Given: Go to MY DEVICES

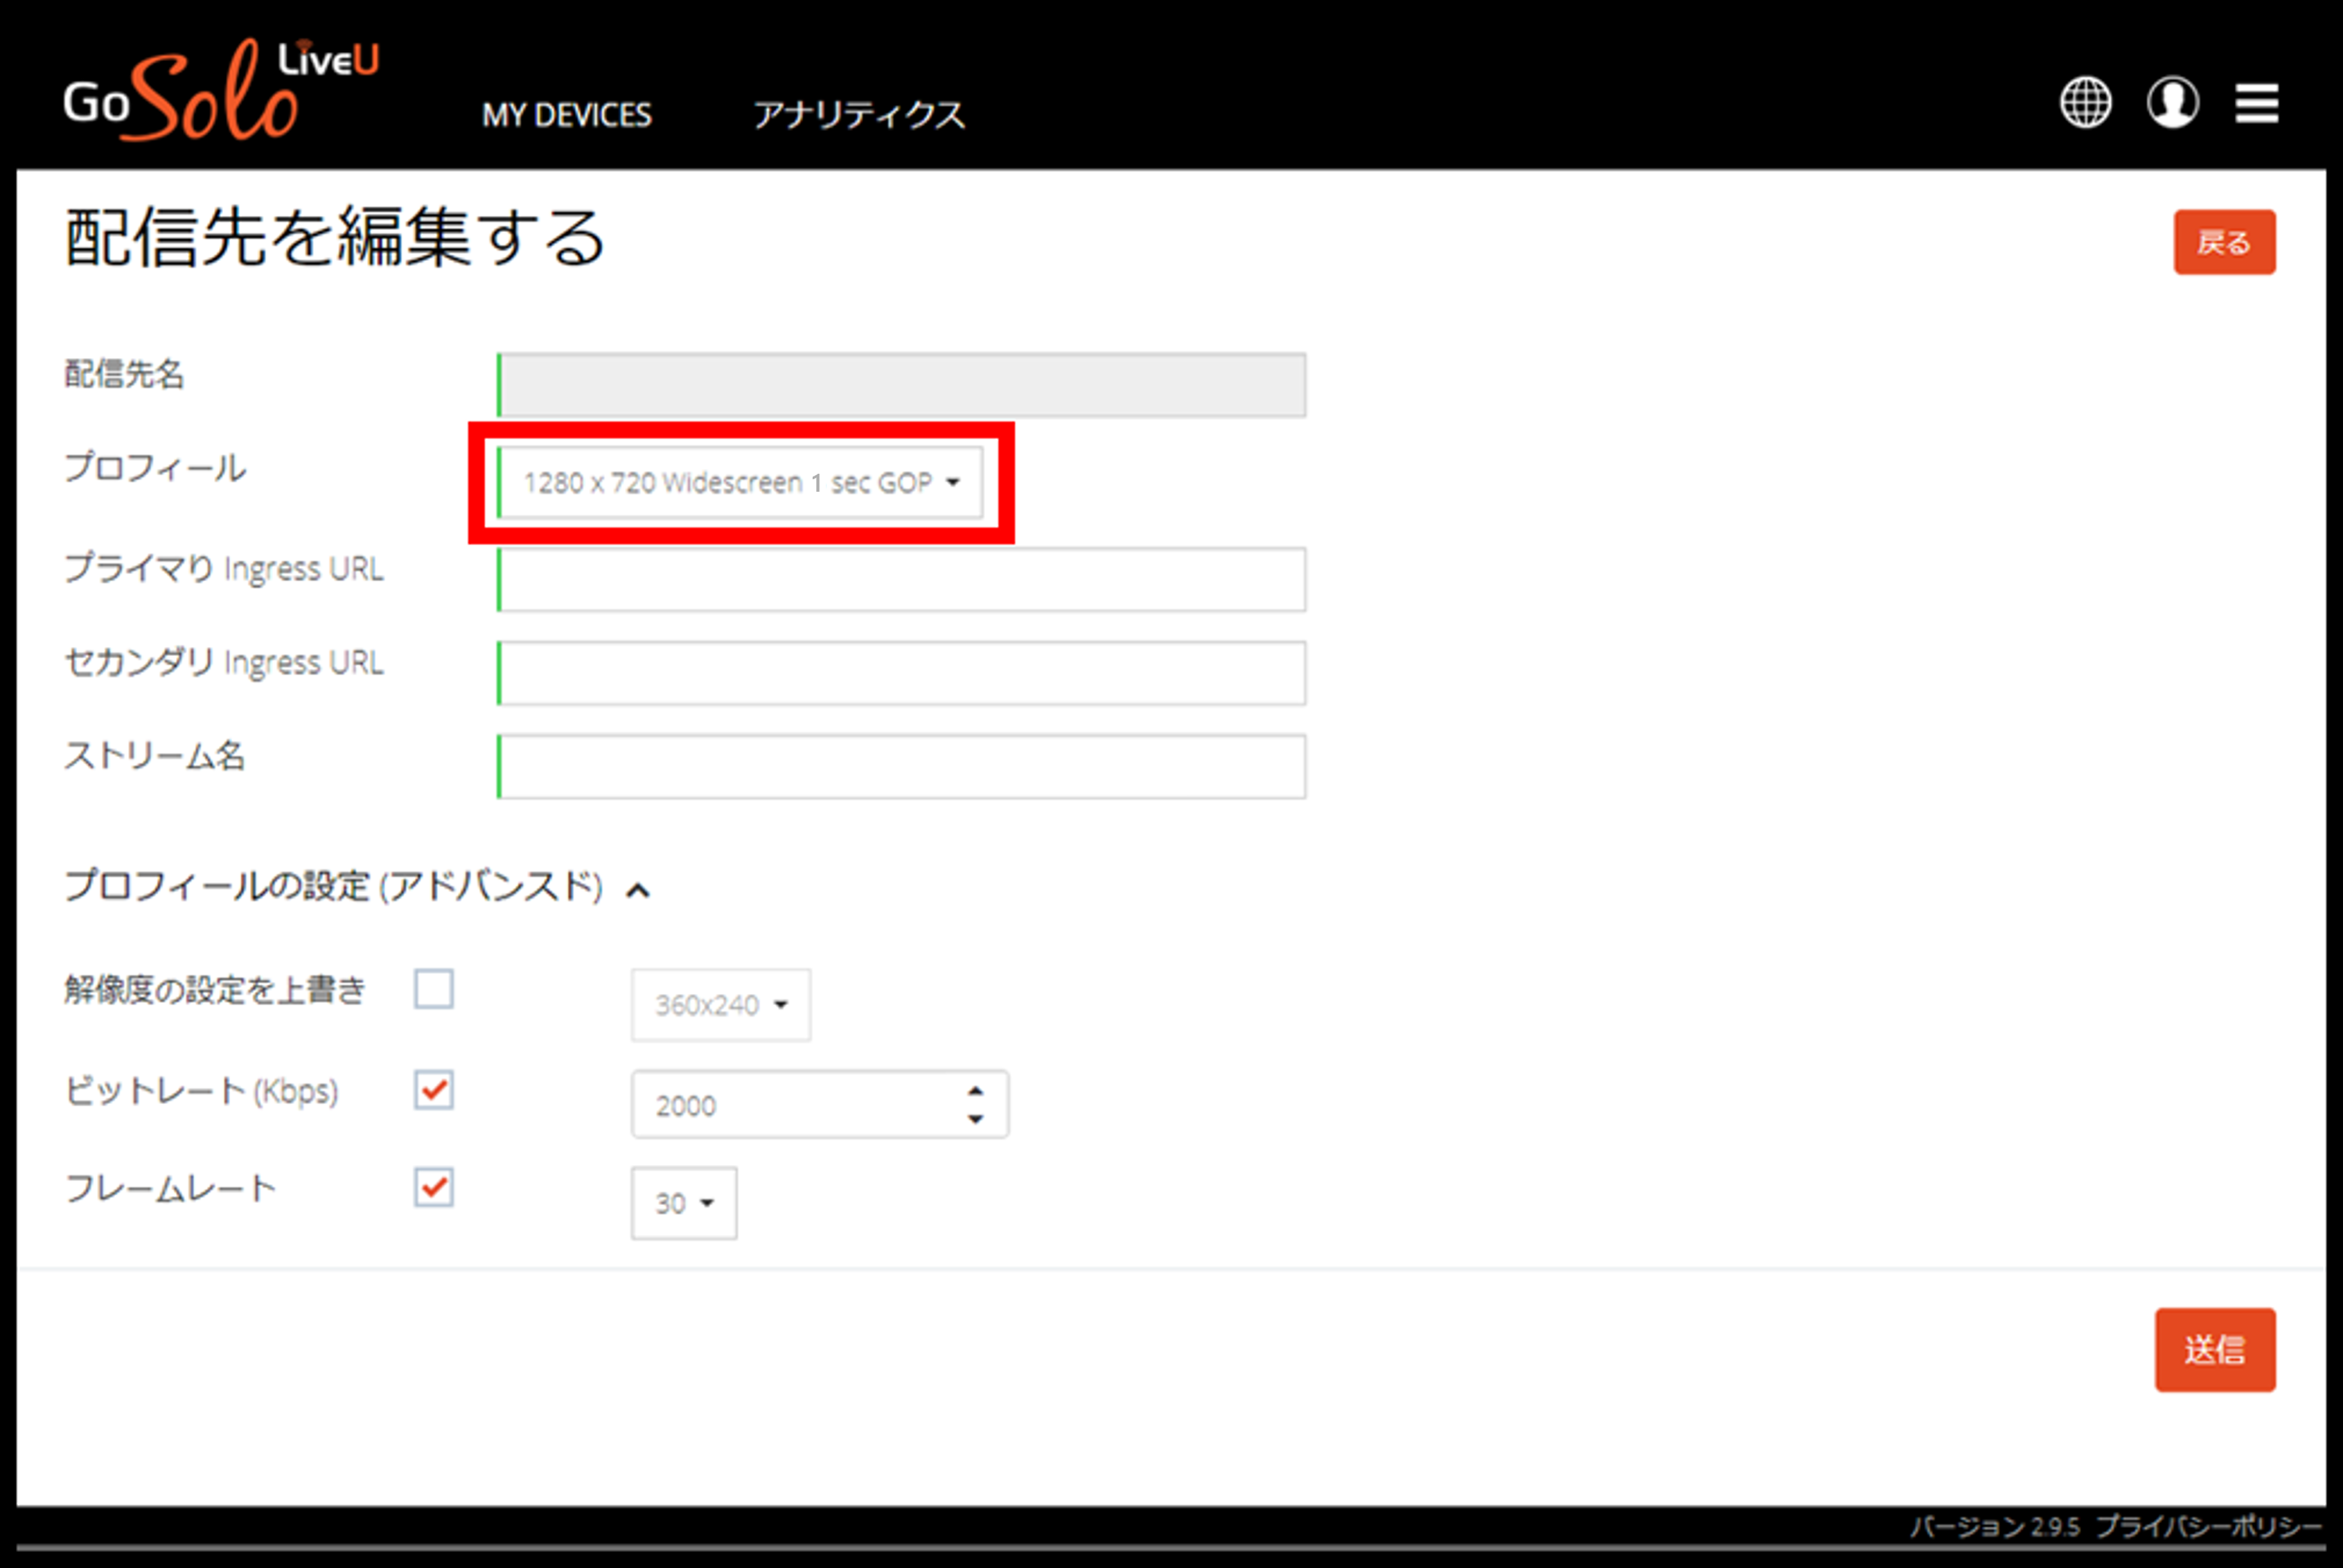Looking at the screenshot, I should click(x=567, y=115).
